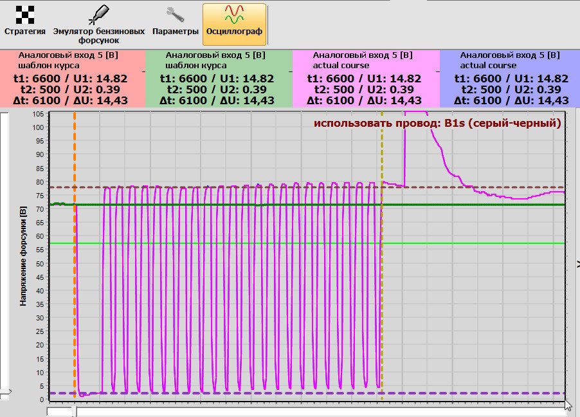Screen dimensions: 580x417
Task: Click the vertical slider handle left of chart
Action: [5, 391]
